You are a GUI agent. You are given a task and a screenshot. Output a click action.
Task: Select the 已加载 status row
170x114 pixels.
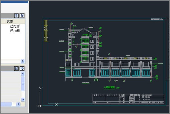(x=16, y=31)
